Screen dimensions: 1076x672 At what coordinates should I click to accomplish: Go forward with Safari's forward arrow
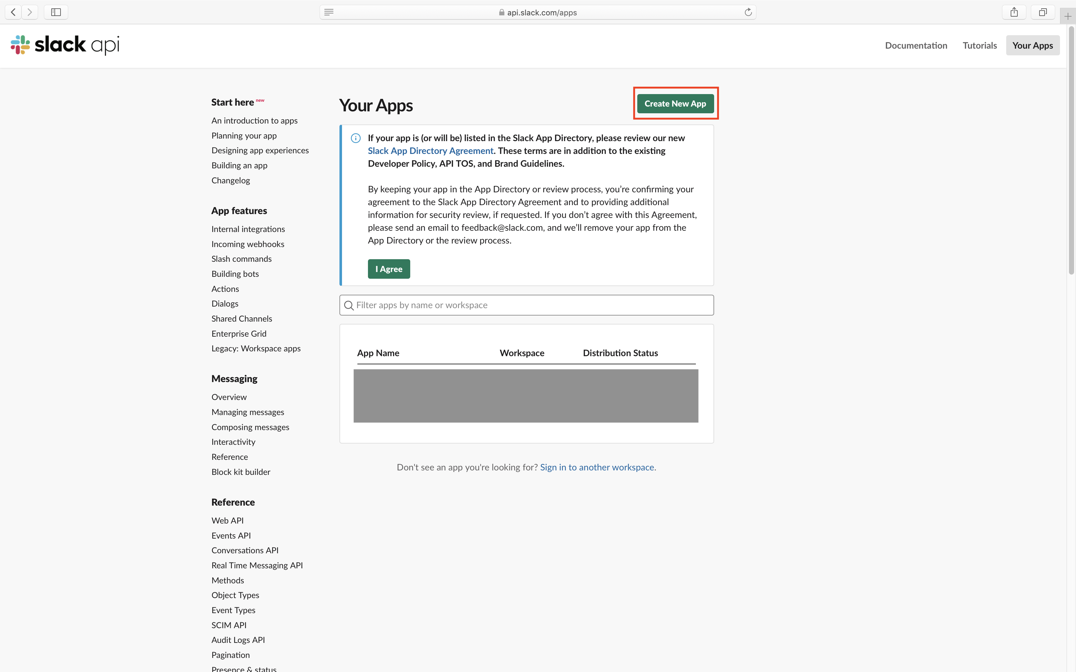tap(30, 12)
